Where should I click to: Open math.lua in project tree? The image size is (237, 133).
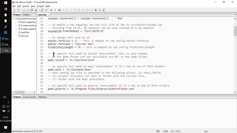[25, 32]
